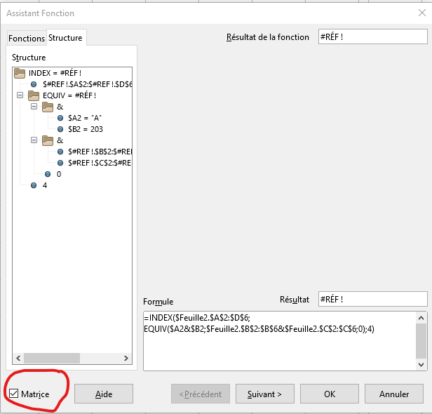Collapse the & node containing $#REF!.$B$2
The width and height of the screenshot is (432, 414).
coord(34,140)
